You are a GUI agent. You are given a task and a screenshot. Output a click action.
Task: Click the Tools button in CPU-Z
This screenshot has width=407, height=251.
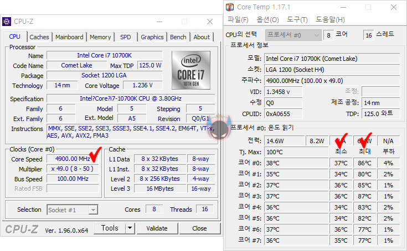tap(110, 228)
